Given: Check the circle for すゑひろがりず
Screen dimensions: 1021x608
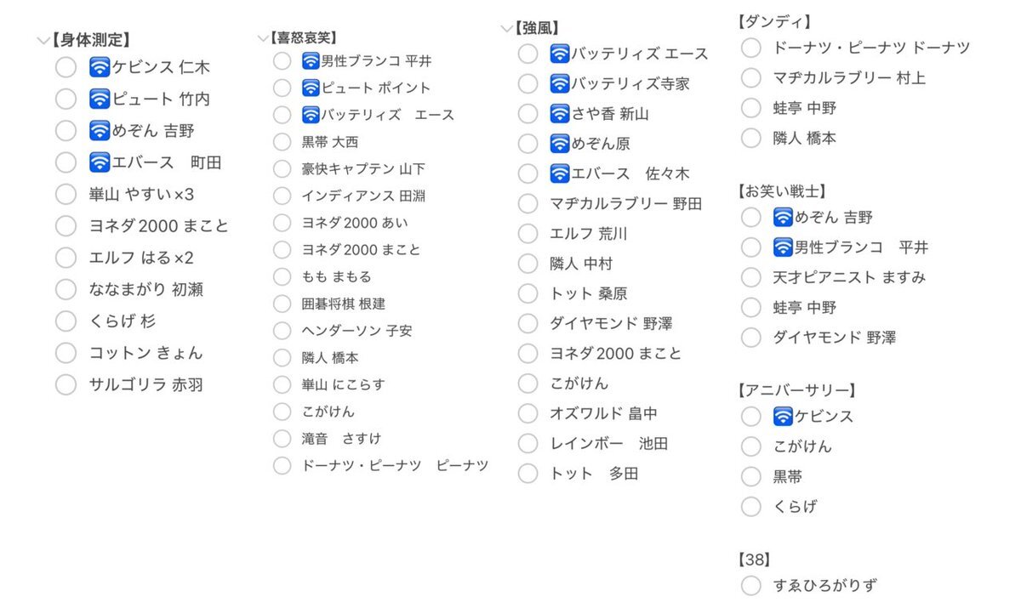Looking at the screenshot, I should pyautogui.click(x=751, y=585).
